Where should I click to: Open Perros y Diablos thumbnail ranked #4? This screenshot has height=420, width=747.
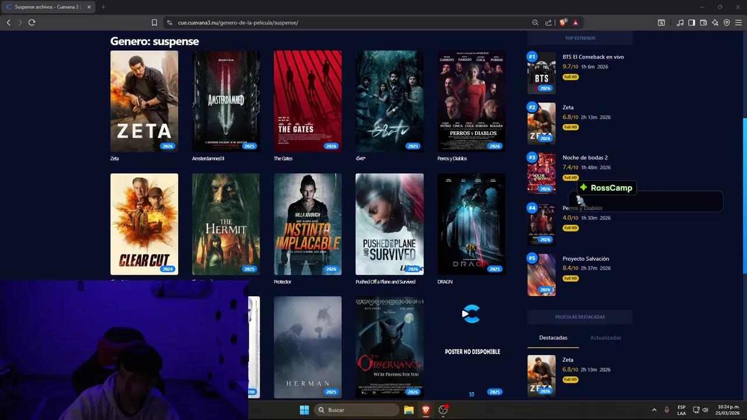(542, 224)
